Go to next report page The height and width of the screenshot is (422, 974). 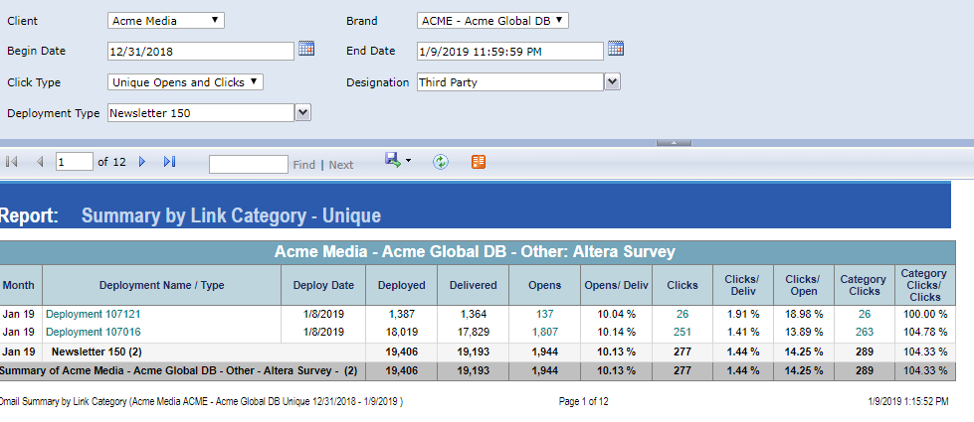pos(142,162)
